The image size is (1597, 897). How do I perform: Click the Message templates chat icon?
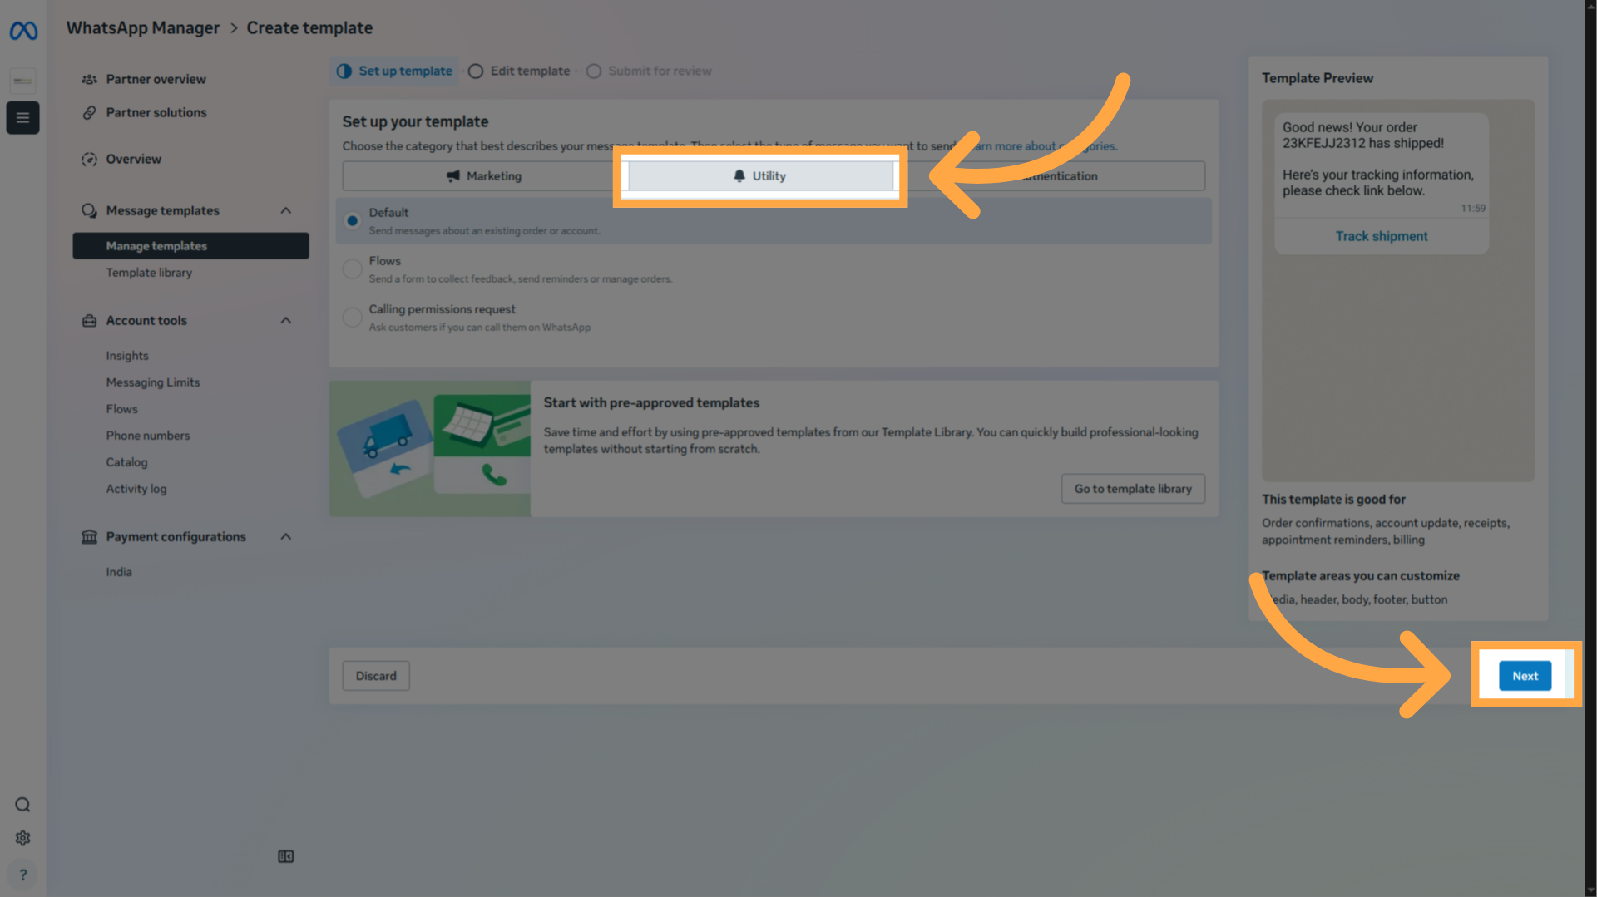click(x=89, y=211)
